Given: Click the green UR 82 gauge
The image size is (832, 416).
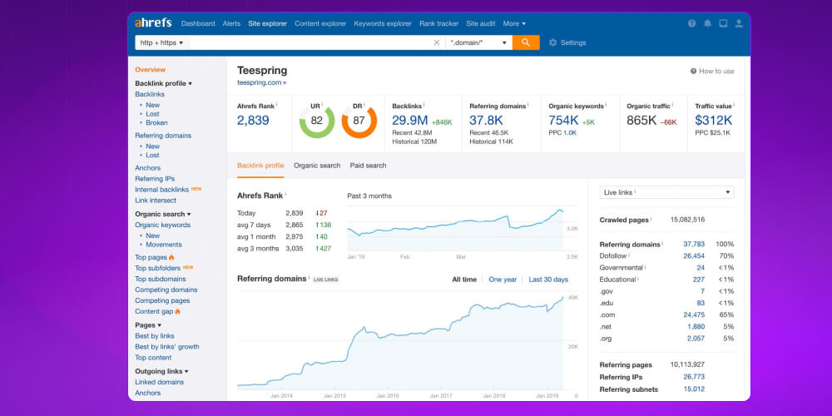Looking at the screenshot, I should coord(316,121).
